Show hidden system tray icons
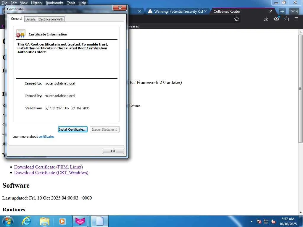 [x=252, y=221]
